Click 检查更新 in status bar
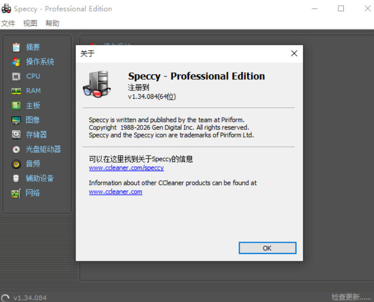The width and height of the screenshot is (374, 302). click(351, 297)
